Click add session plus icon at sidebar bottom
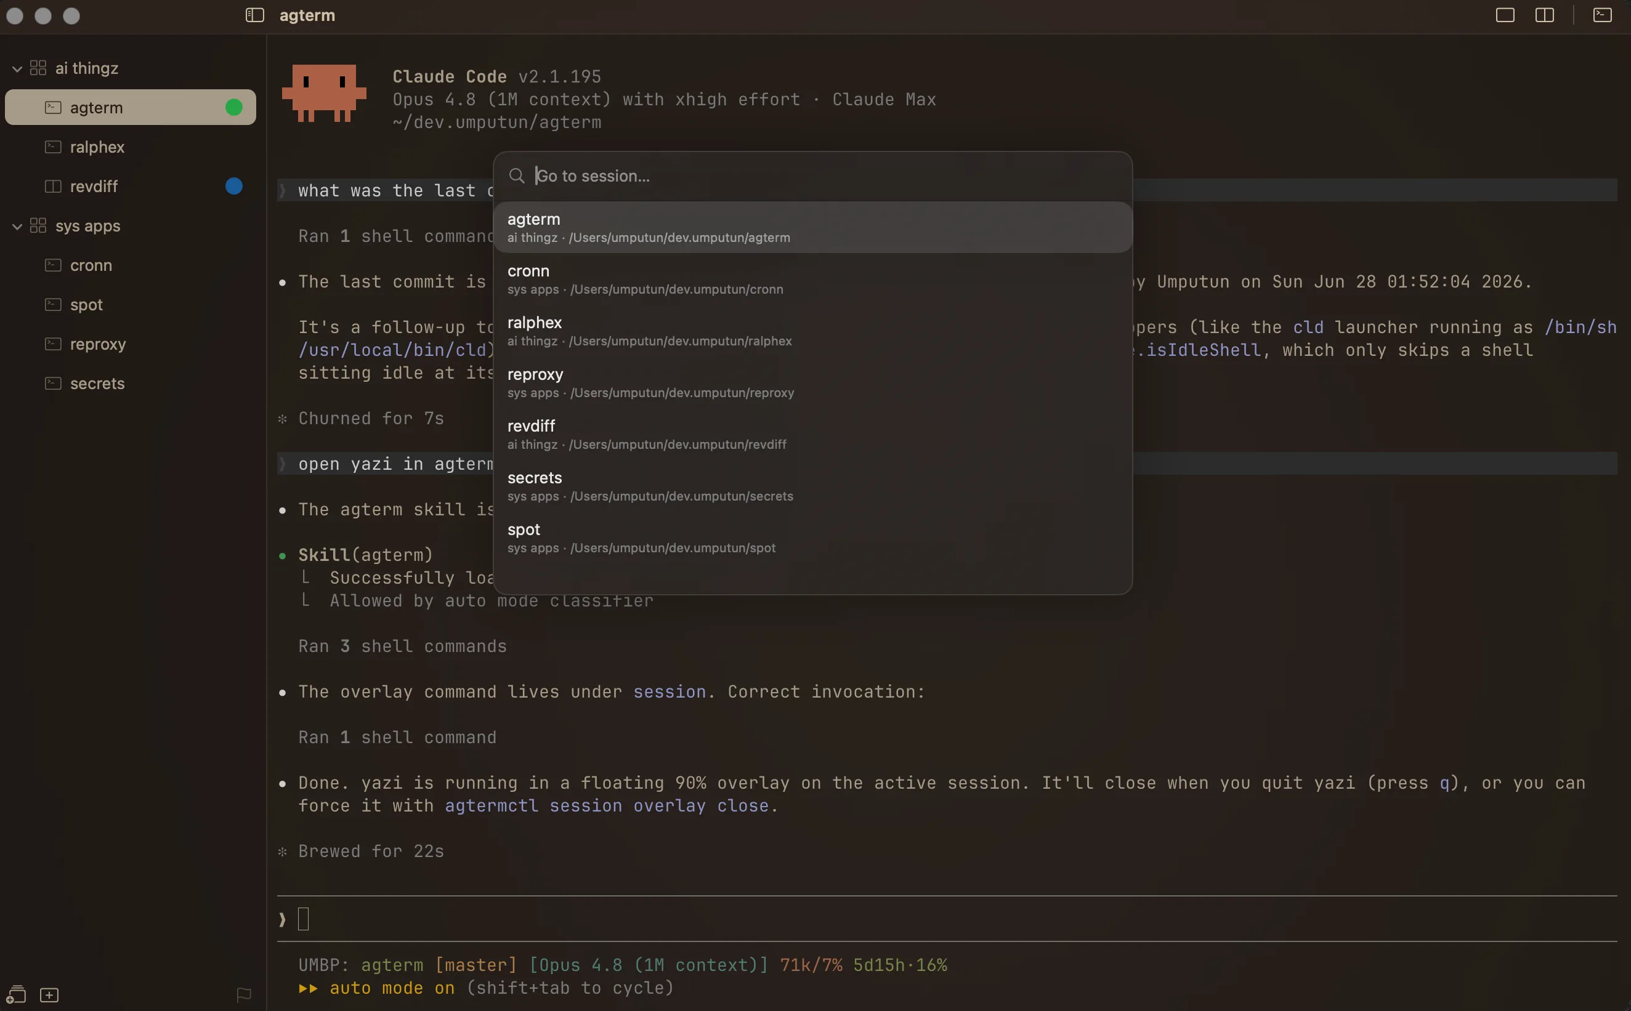The height and width of the screenshot is (1011, 1631). 49,995
